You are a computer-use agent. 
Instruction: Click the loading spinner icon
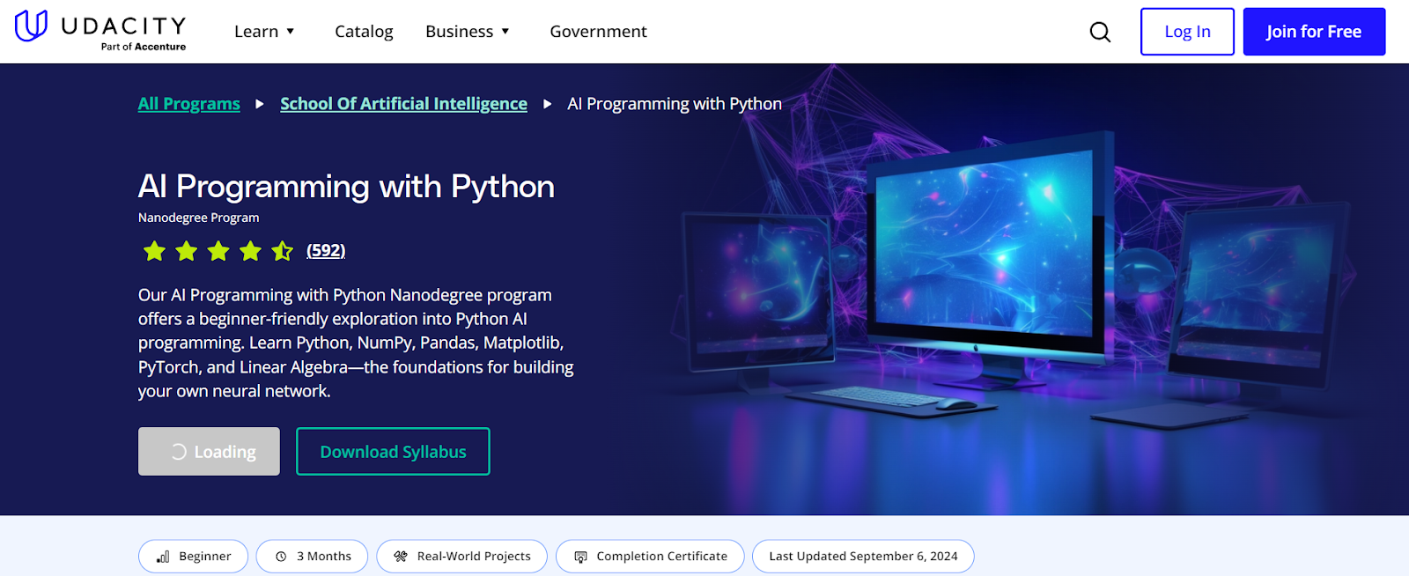(x=179, y=452)
